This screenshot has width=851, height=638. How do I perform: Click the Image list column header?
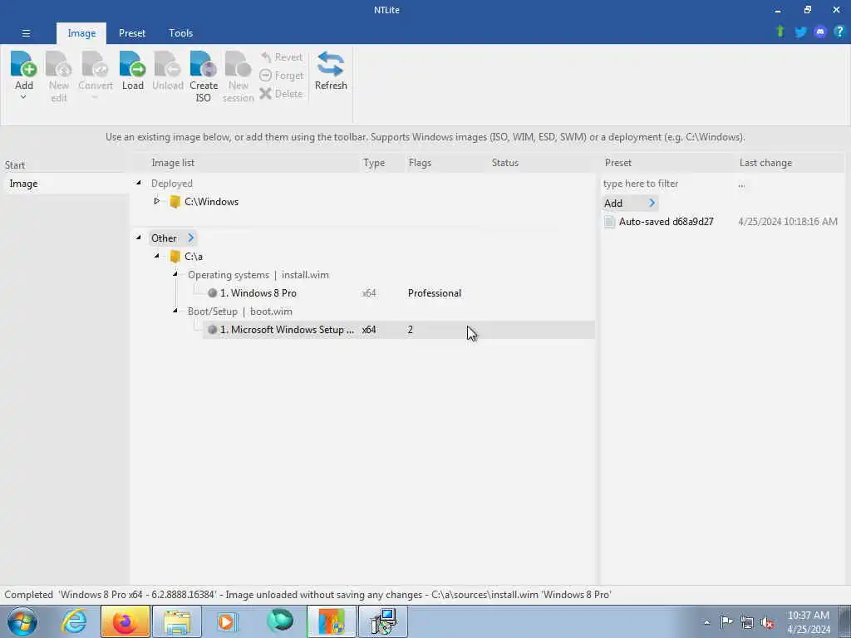[173, 163]
